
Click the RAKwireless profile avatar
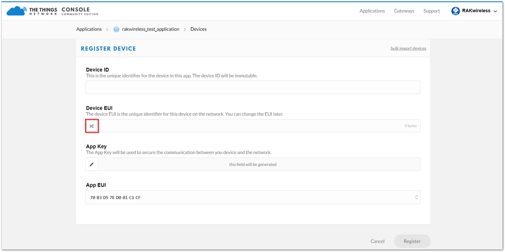pos(456,11)
